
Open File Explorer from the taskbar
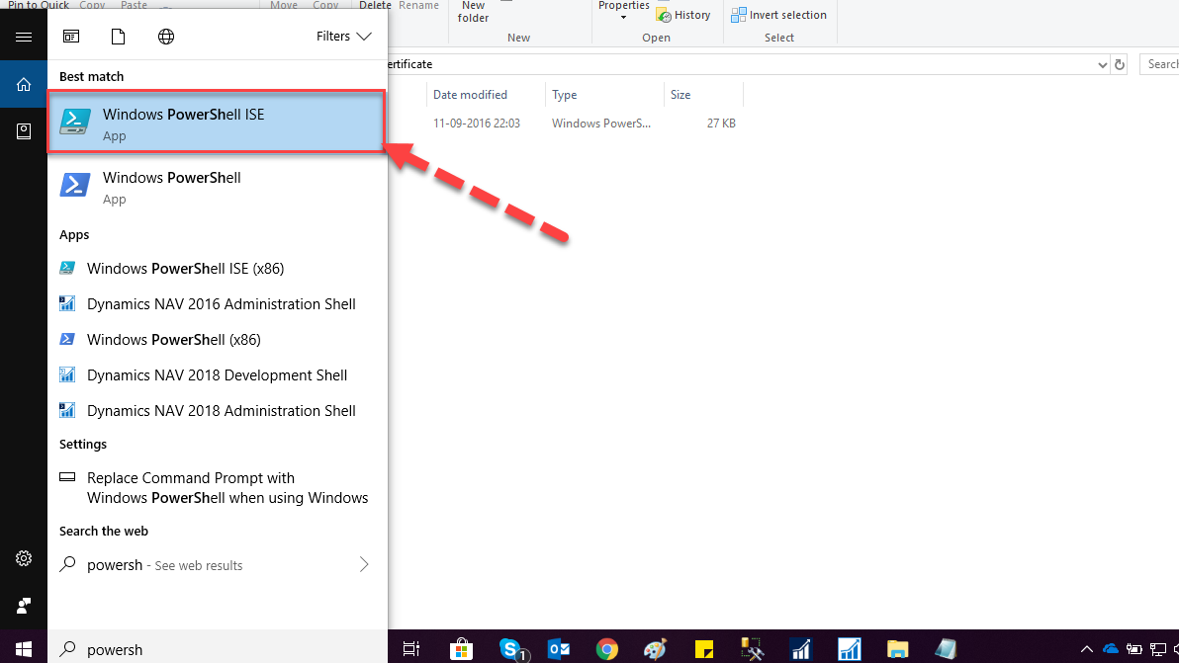[897, 649]
